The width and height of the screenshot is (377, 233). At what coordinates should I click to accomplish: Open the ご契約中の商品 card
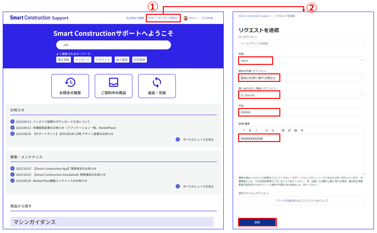113,86
